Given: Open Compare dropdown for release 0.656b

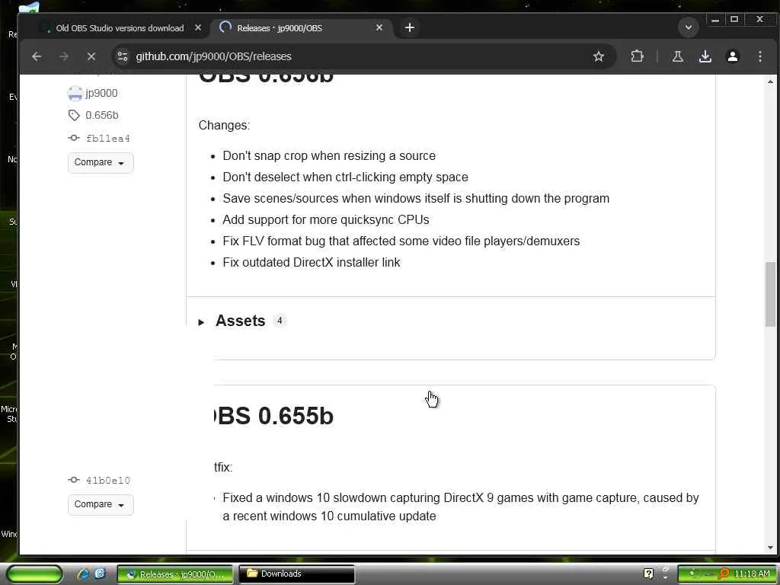Looking at the screenshot, I should click(x=101, y=163).
